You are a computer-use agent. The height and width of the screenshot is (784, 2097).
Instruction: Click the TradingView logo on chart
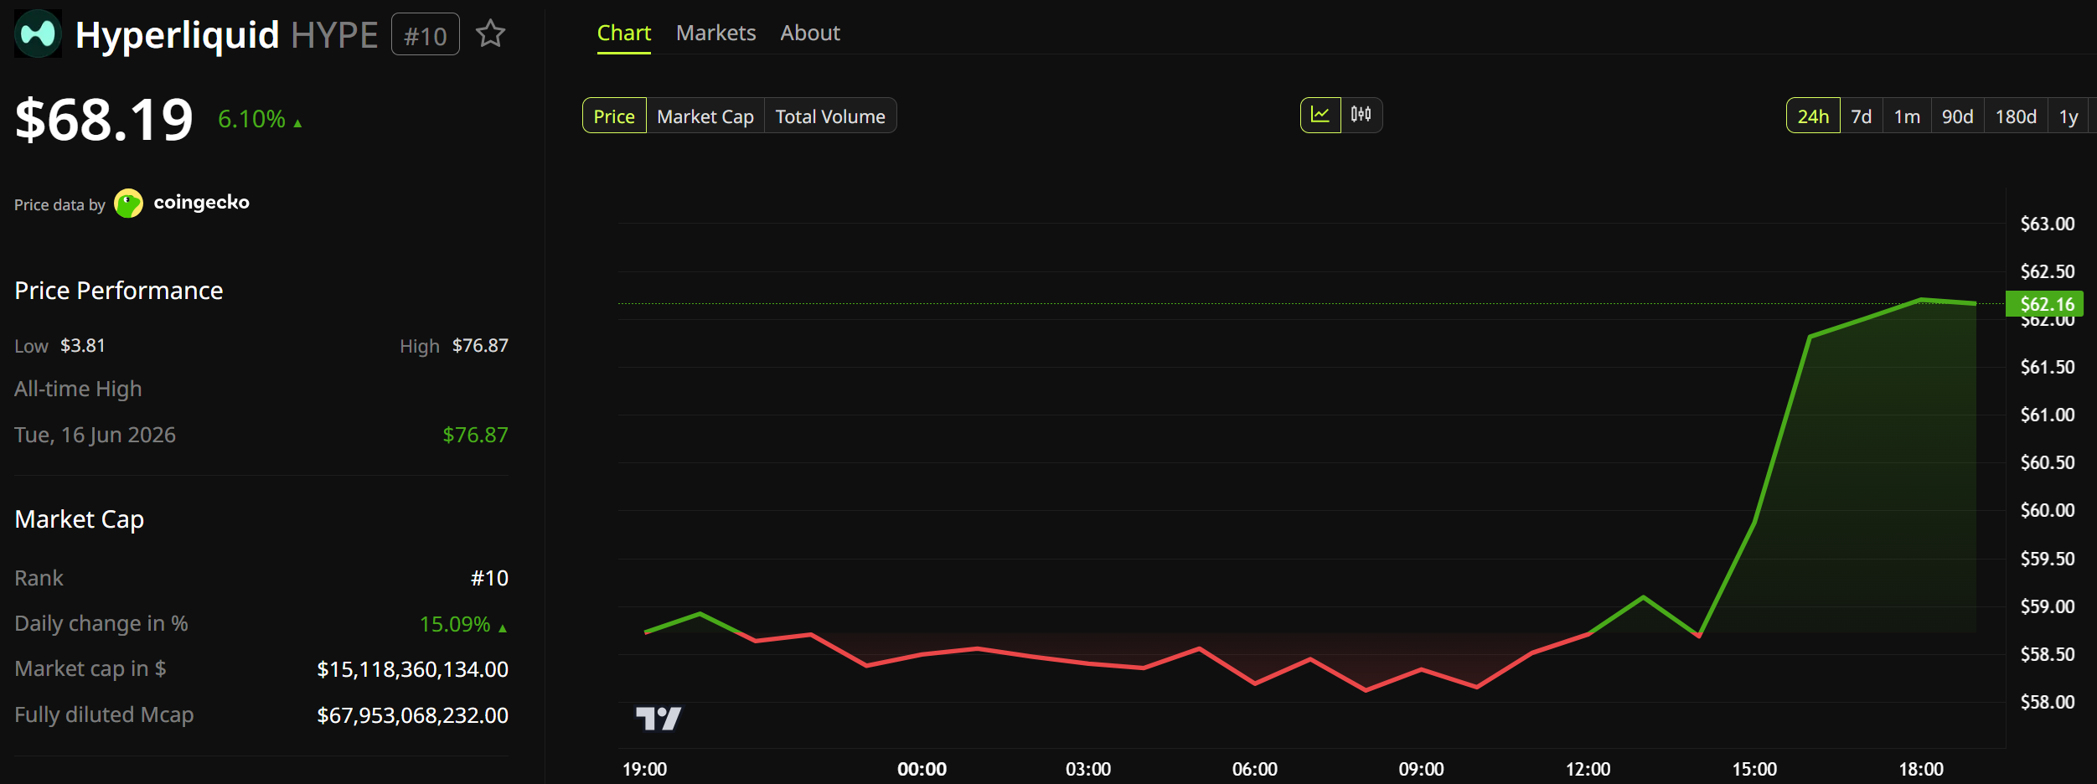point(659,718)
